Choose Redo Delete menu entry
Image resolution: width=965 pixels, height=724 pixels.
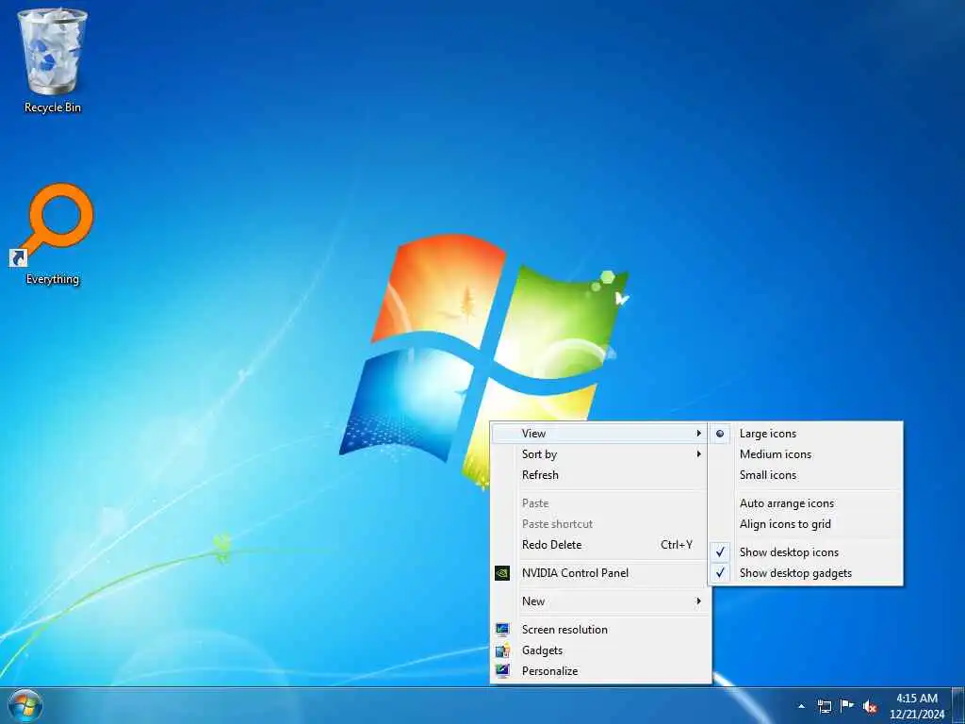tap(600, 545)
